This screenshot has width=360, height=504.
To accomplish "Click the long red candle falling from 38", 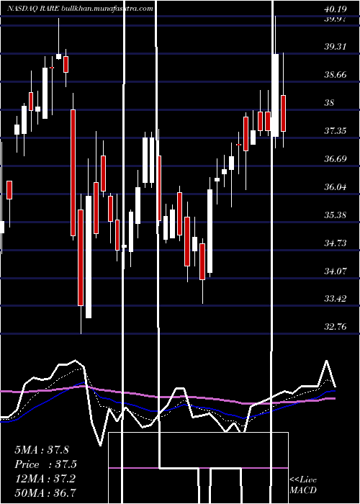I will tap(73, 173).
